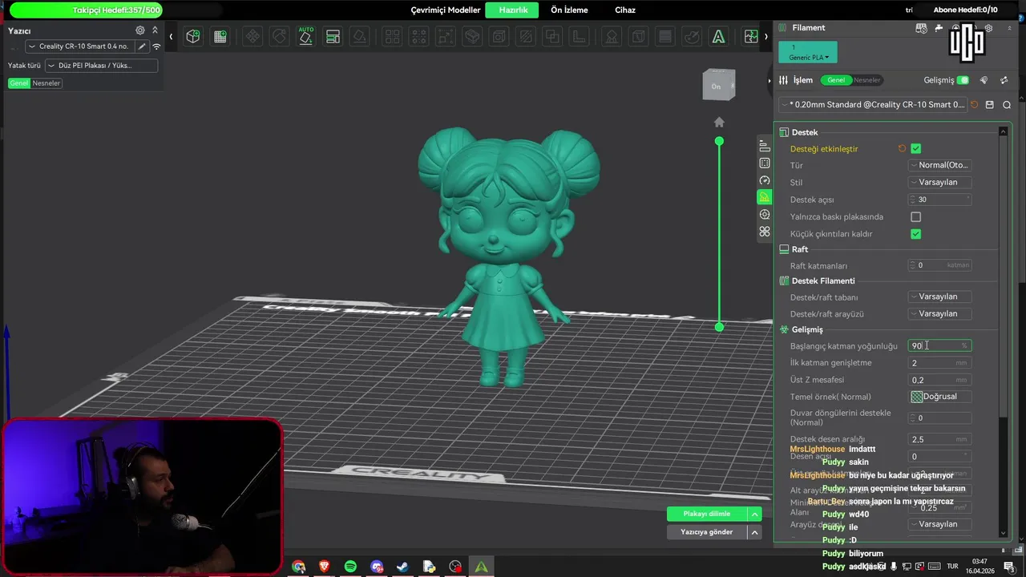This screenshot has width=1026, height=577.
Task: Click the bottom handle of layer slider
Action: click(x=719, y=327)
